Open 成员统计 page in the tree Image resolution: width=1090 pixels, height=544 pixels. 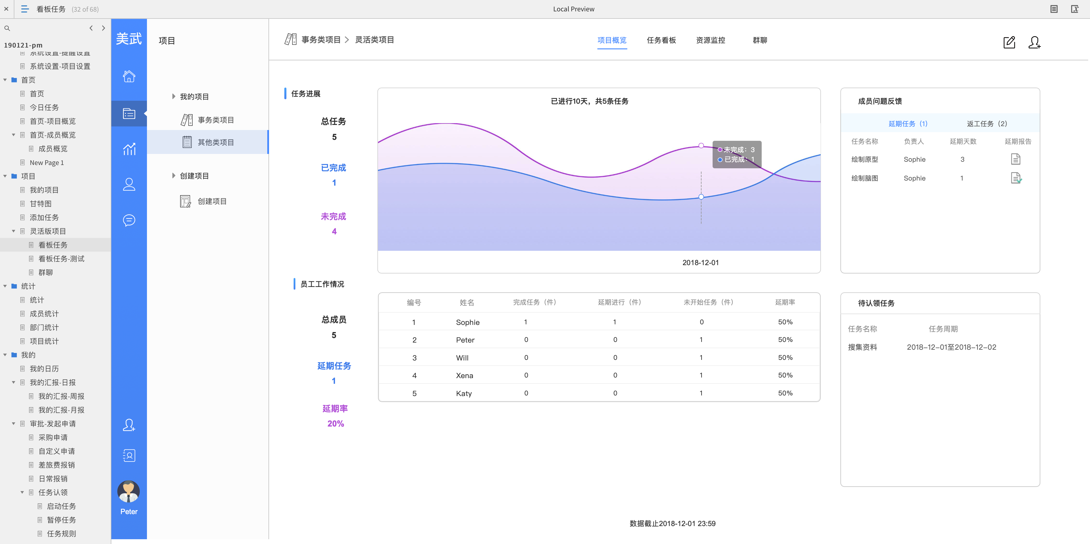point(44,314)
